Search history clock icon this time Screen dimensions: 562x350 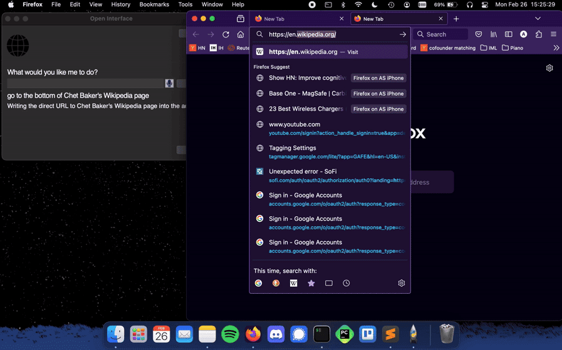click(x=346, y=283)
